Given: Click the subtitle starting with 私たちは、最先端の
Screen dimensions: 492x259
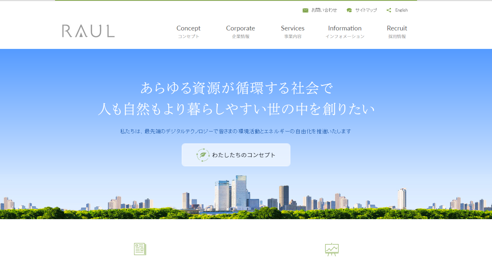Looking at the screenshot, I should pyautogui.click(x=236, y=131).
